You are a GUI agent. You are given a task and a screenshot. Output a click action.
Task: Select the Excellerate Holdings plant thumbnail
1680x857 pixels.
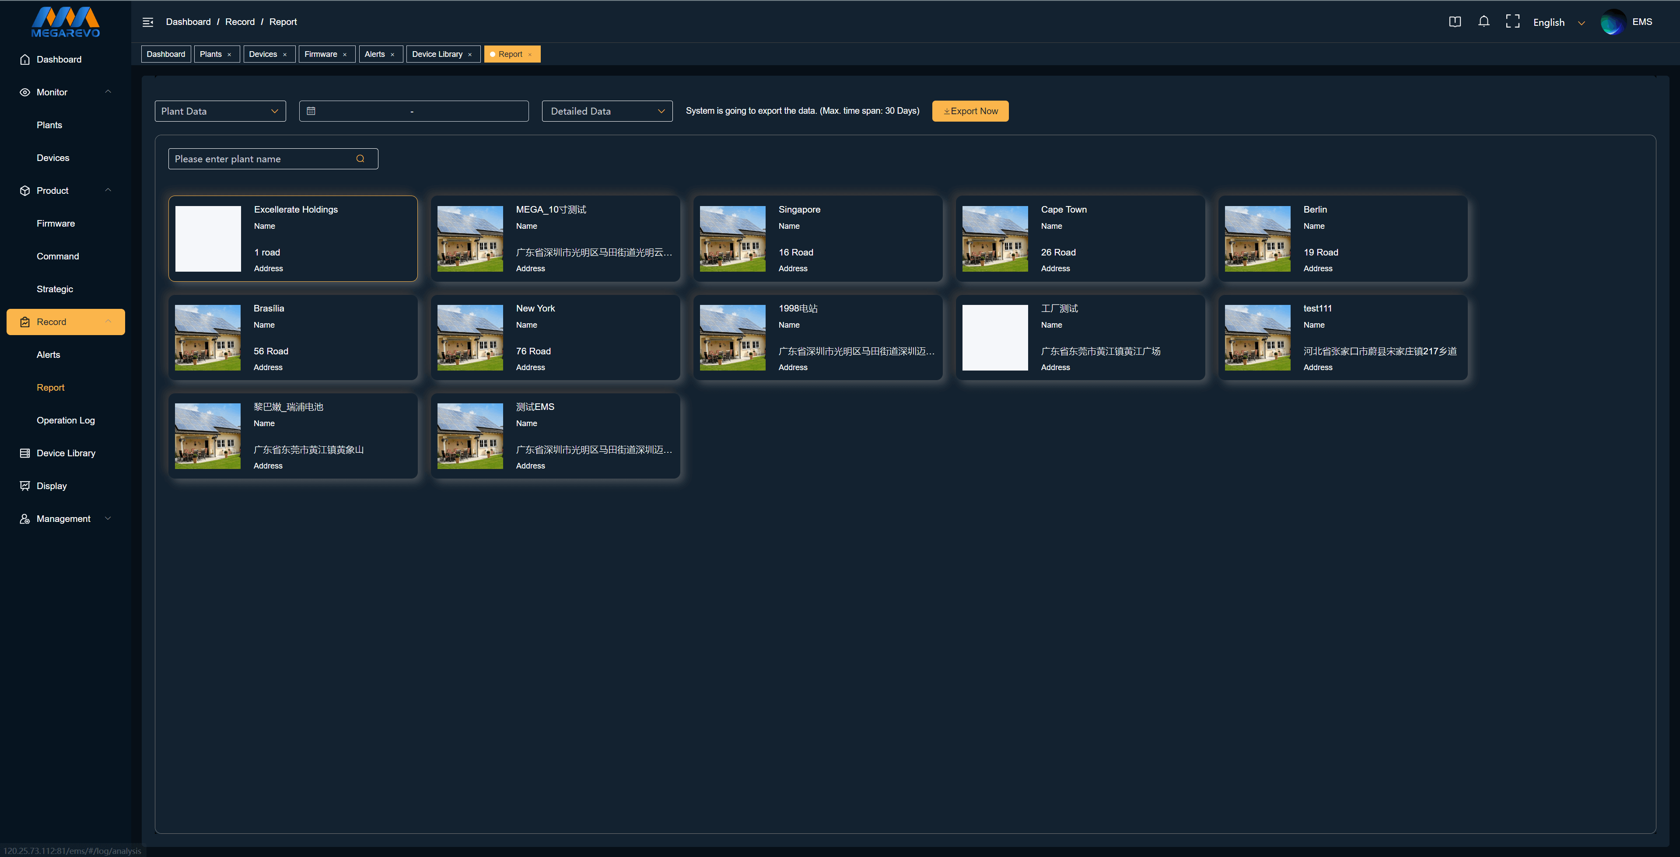pos(208,239)
